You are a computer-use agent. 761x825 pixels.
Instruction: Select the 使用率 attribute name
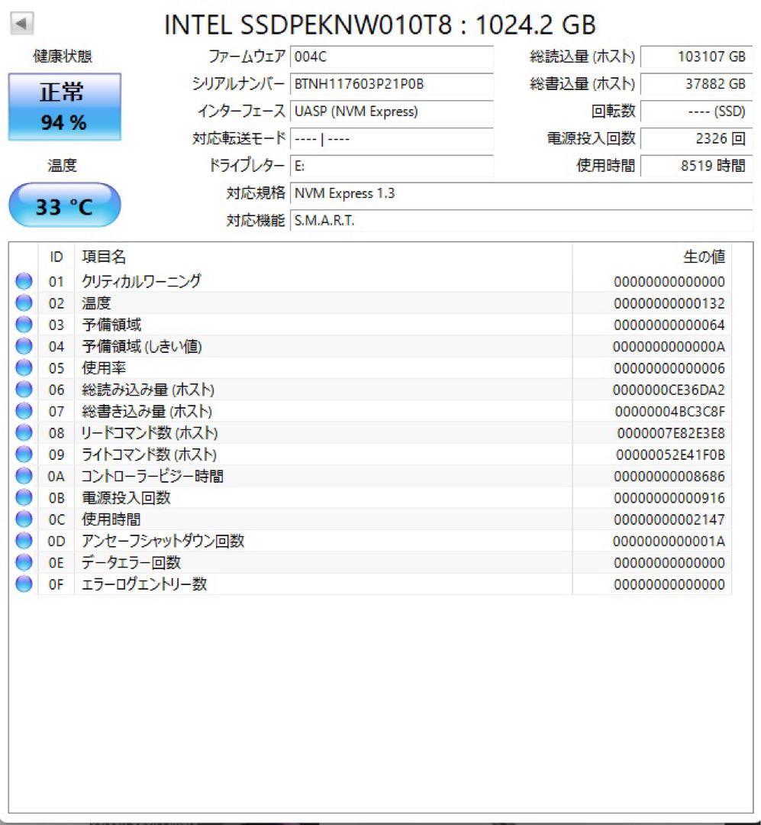tap(104, 367)
